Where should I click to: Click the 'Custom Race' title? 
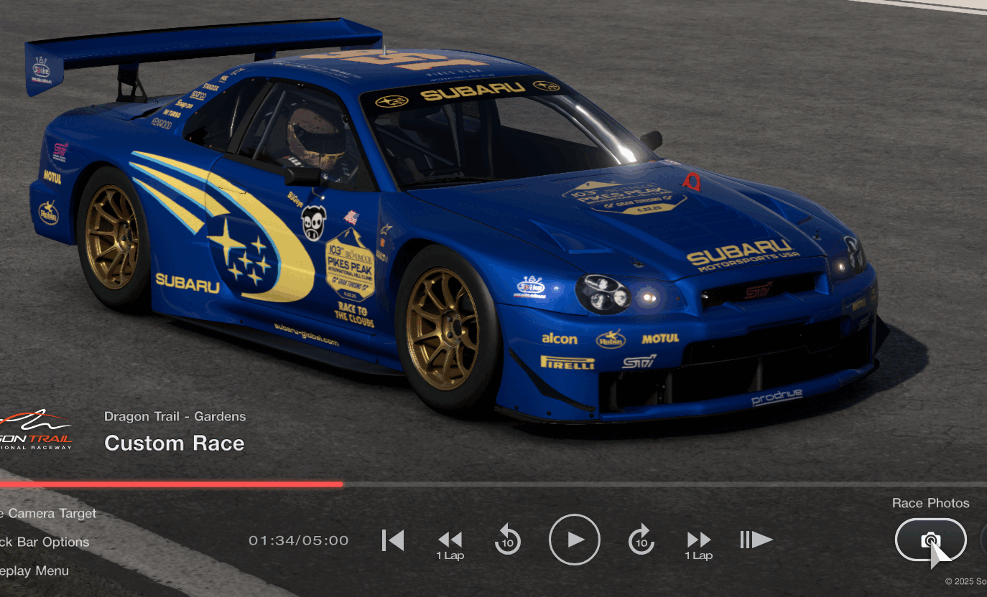coord(175,443)
